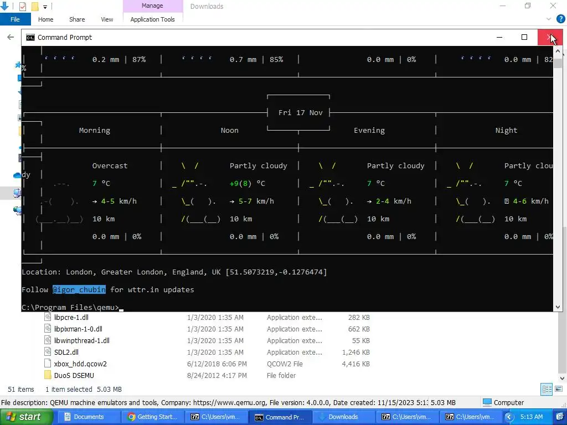Select the DuoS DSEMU folder

coord(74,376)
